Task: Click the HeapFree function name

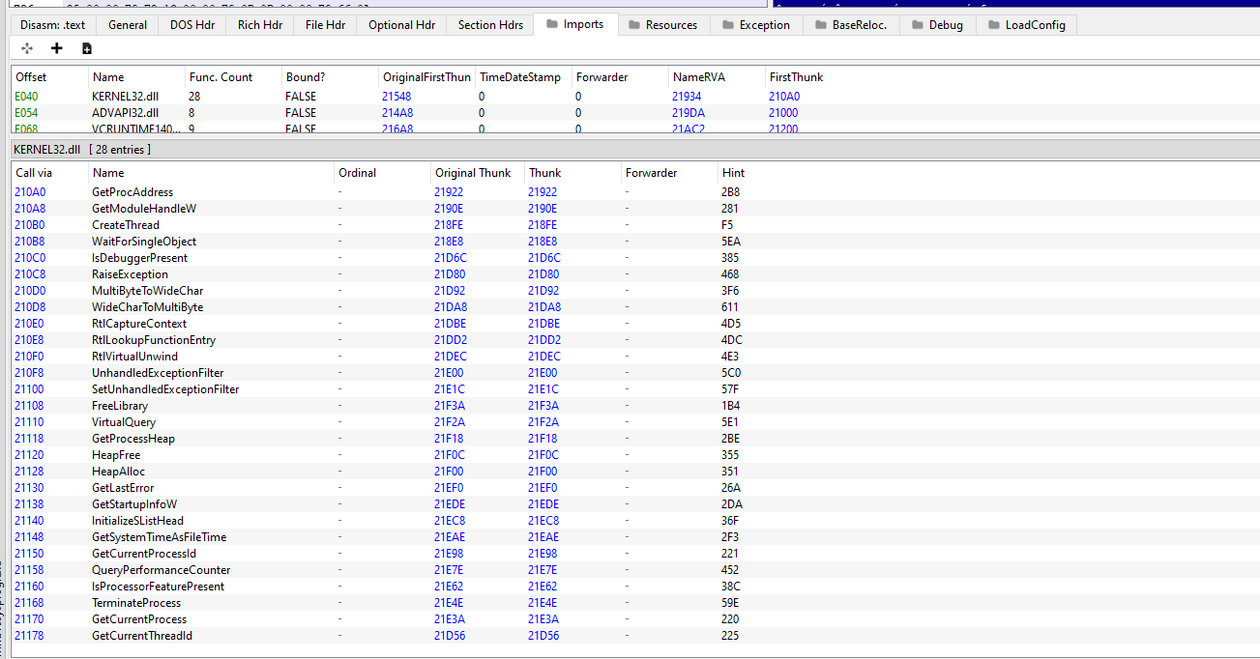Action: pos(116,455)
